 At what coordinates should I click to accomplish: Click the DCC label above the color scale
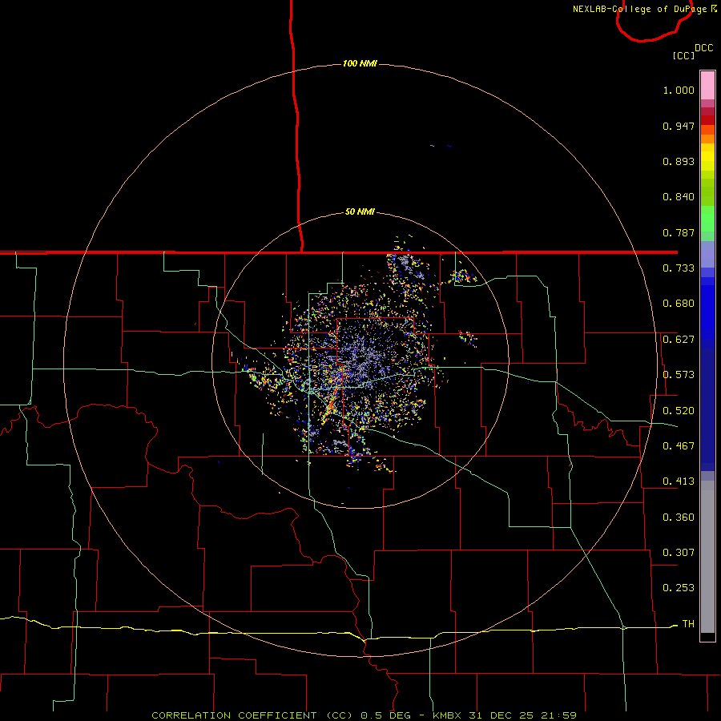pyautogui.click(x=704, y=48)
